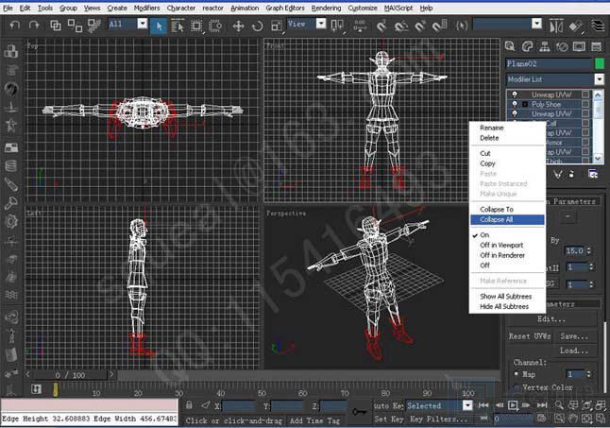Open the Hierarchy command panel tab
Screen dimensions: 610x428
click(545, 46)
